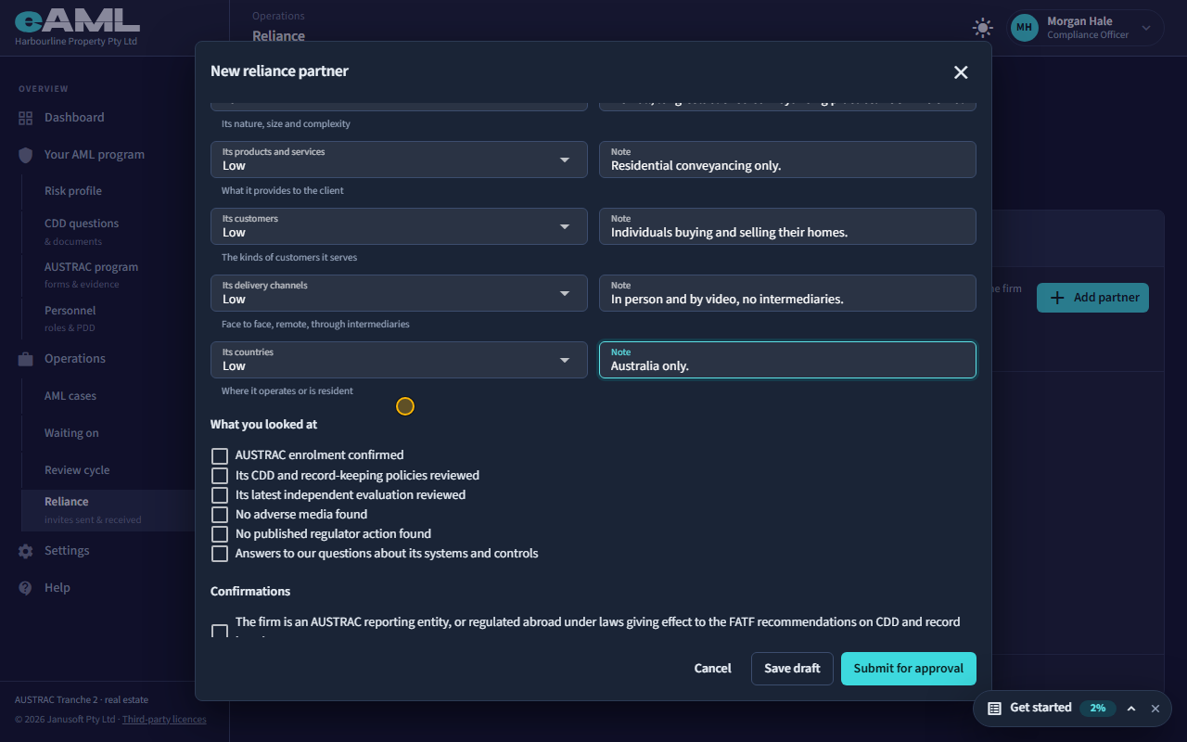Open Risk profile in sidebar
The image size is (1187, 742).
pyautogui.click(x=73, y=191)
